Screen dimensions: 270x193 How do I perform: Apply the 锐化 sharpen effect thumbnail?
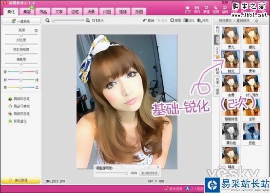click(x=231, y=62)
